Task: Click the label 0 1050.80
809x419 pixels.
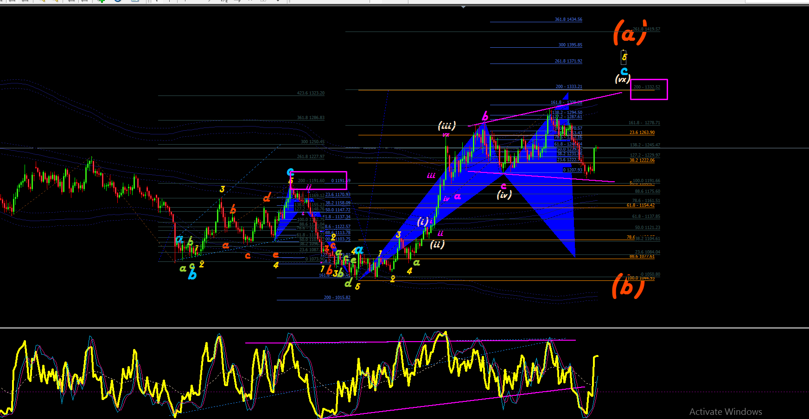Action: click(650, 274)
